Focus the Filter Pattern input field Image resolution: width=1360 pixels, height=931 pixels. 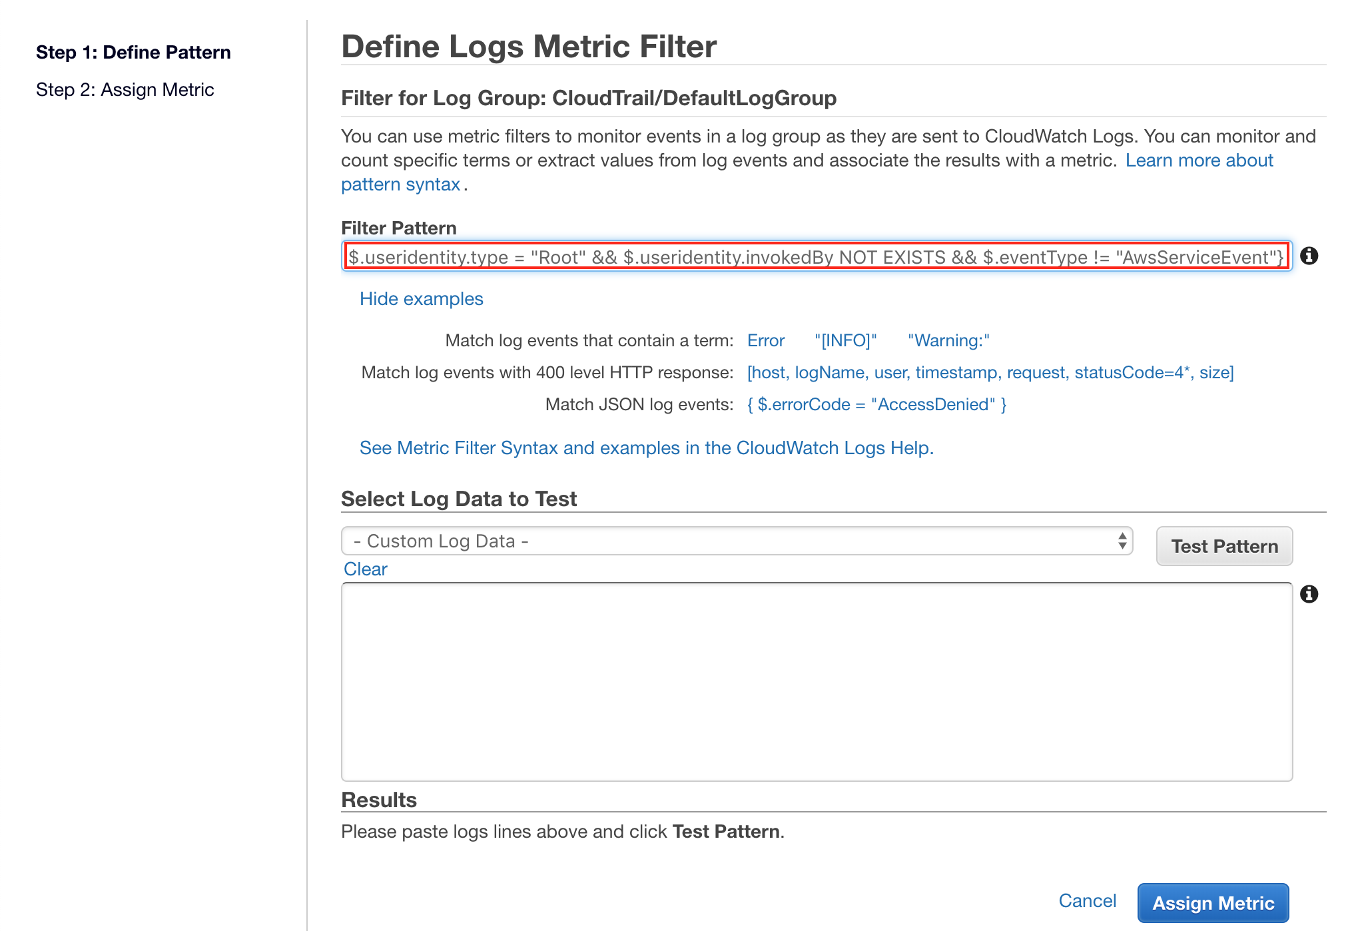coord(816,257)
